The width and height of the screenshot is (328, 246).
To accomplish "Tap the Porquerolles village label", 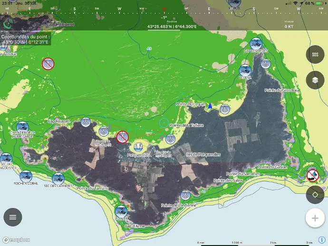I will click(x=138, y=155).
